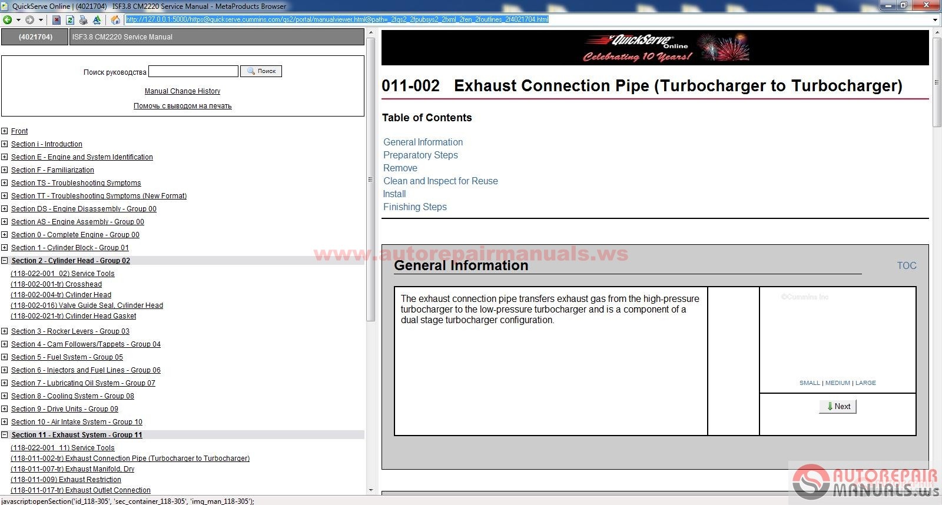
Task: Click the Stop loading icon
Action: click(57, 19)
